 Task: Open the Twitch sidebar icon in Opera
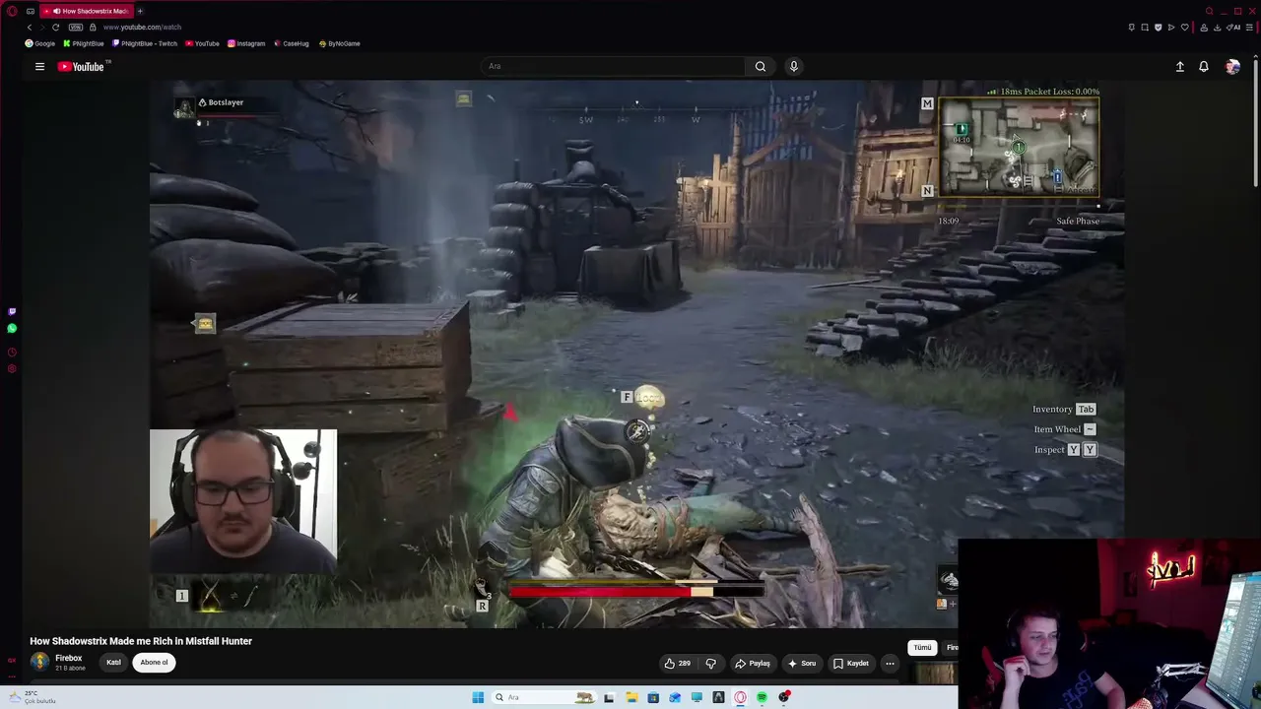pyautogui.click(x=12, y=311)
